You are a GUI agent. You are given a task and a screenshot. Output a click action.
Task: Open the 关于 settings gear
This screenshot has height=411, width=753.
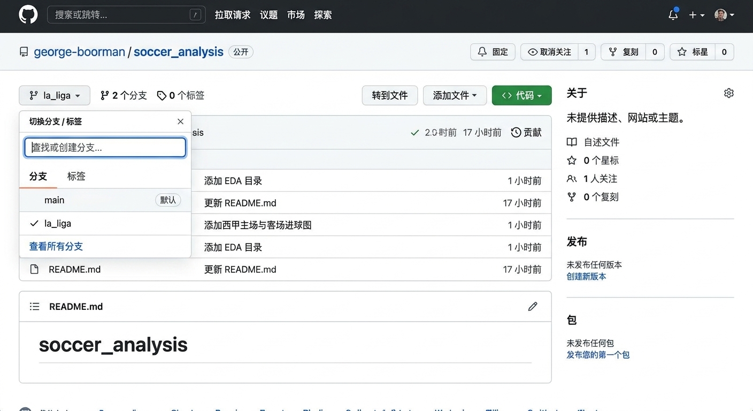click(728, 93)
